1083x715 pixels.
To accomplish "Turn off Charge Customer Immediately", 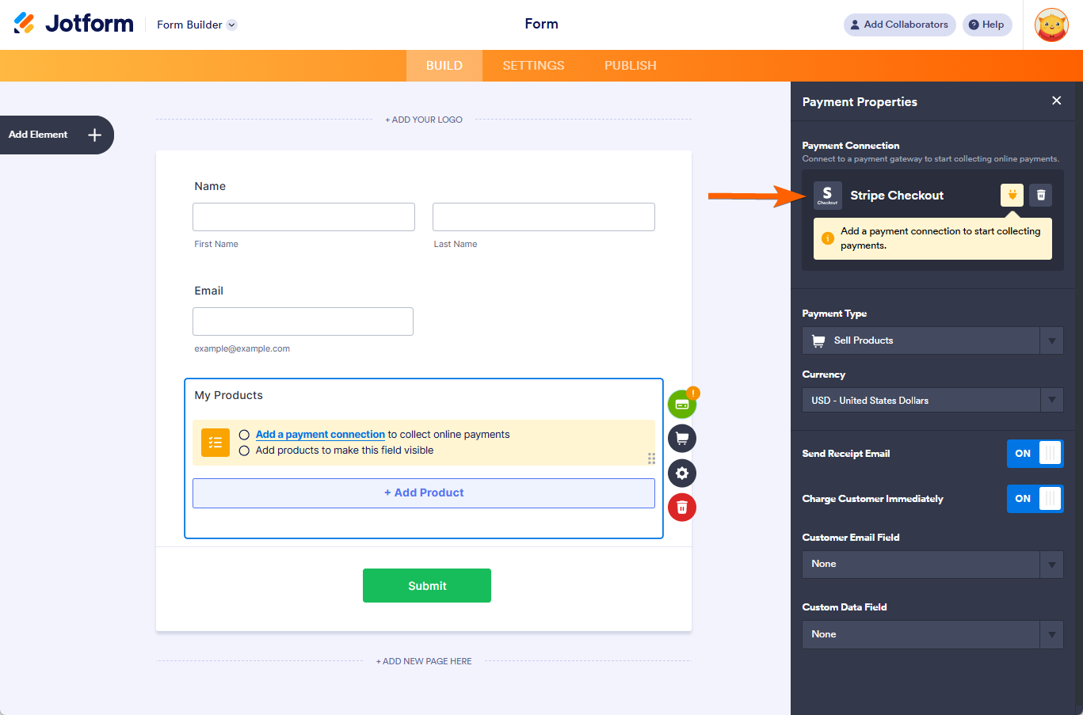I will coord(1035,498).
